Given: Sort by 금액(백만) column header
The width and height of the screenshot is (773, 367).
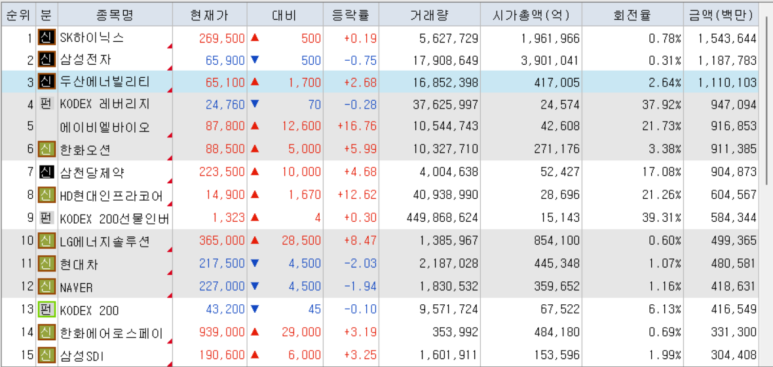Looking at the screenshot, I should coord(722,15).
